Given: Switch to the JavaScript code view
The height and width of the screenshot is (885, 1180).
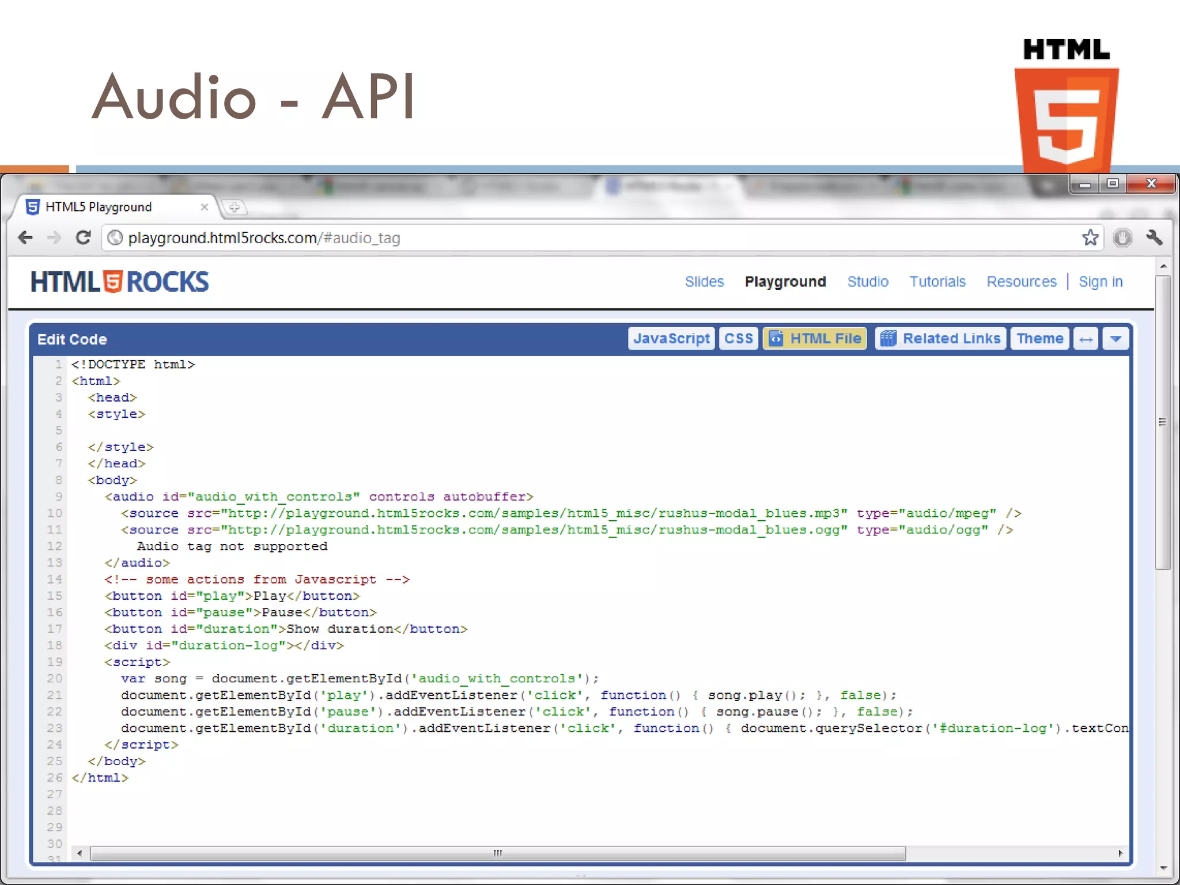Looking at the screenshot, I should click(x=671, y=339).
